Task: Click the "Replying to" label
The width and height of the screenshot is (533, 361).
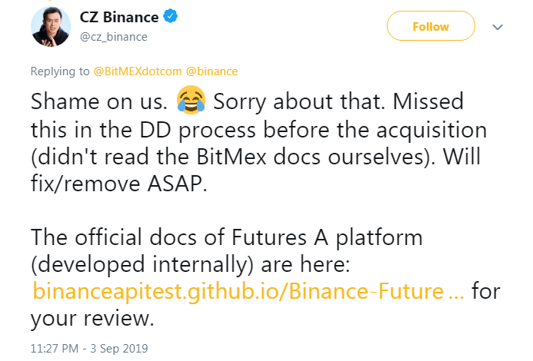Action: (60, 71)
